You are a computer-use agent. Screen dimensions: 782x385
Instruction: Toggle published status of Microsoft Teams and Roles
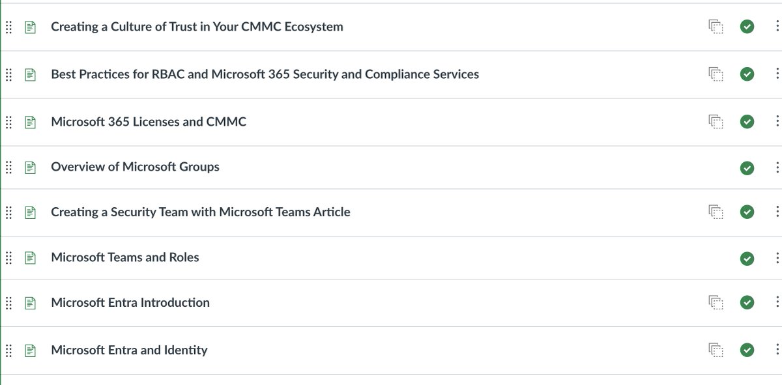pos(747,259)
